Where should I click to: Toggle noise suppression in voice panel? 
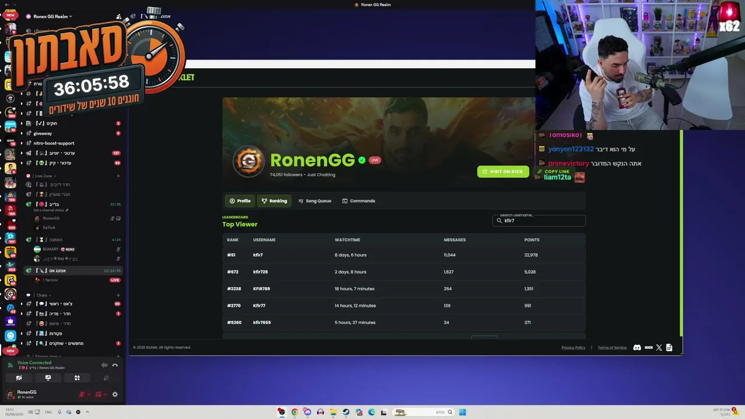click(105, 365)
